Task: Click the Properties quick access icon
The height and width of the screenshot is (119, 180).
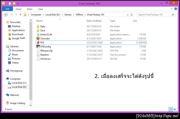Action: click(x=10, y=4)
